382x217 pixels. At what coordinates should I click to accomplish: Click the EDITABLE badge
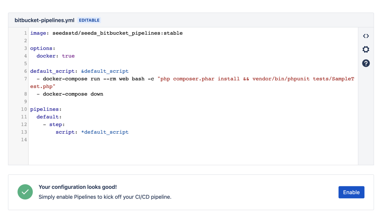(x=89, y=20)
